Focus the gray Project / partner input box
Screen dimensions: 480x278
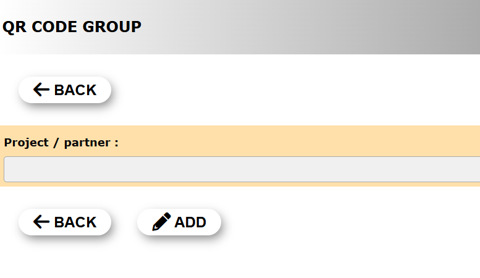pos(241,169)
